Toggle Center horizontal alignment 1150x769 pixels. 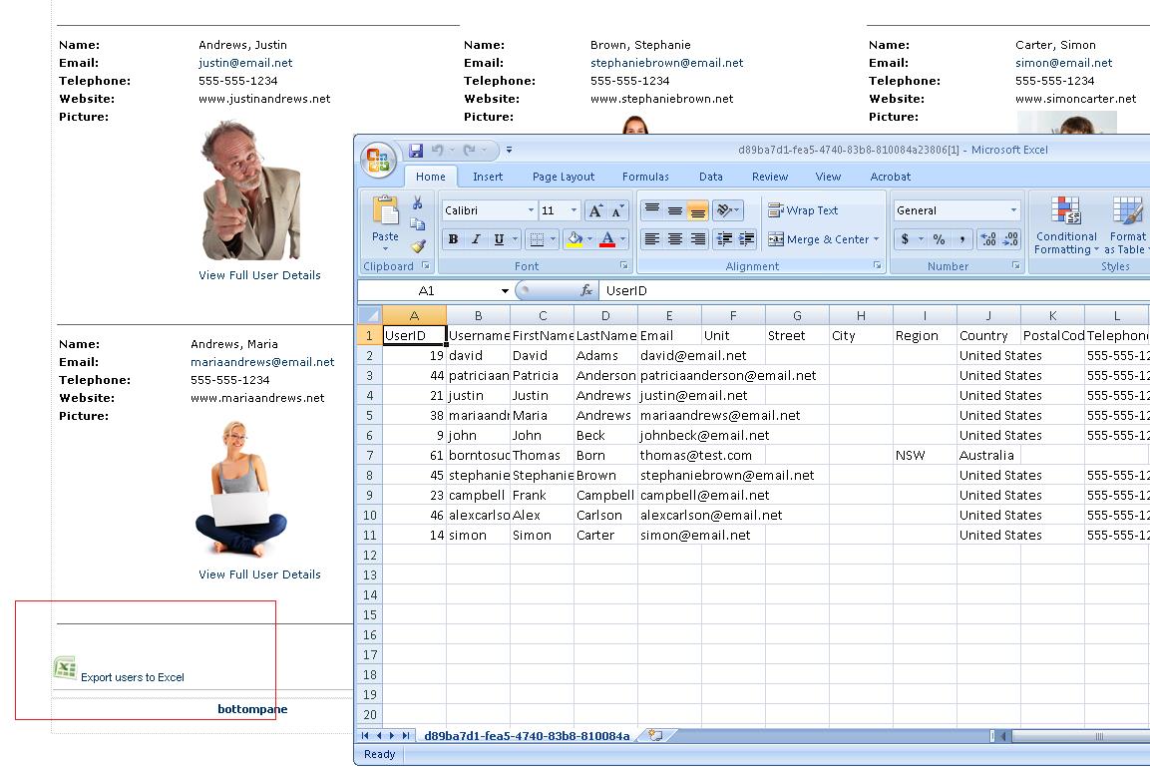[x=675, y=239]
